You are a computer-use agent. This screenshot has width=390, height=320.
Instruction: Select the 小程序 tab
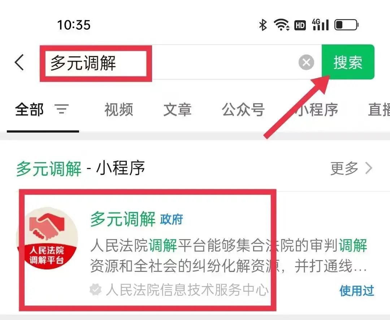pos(316,109)
